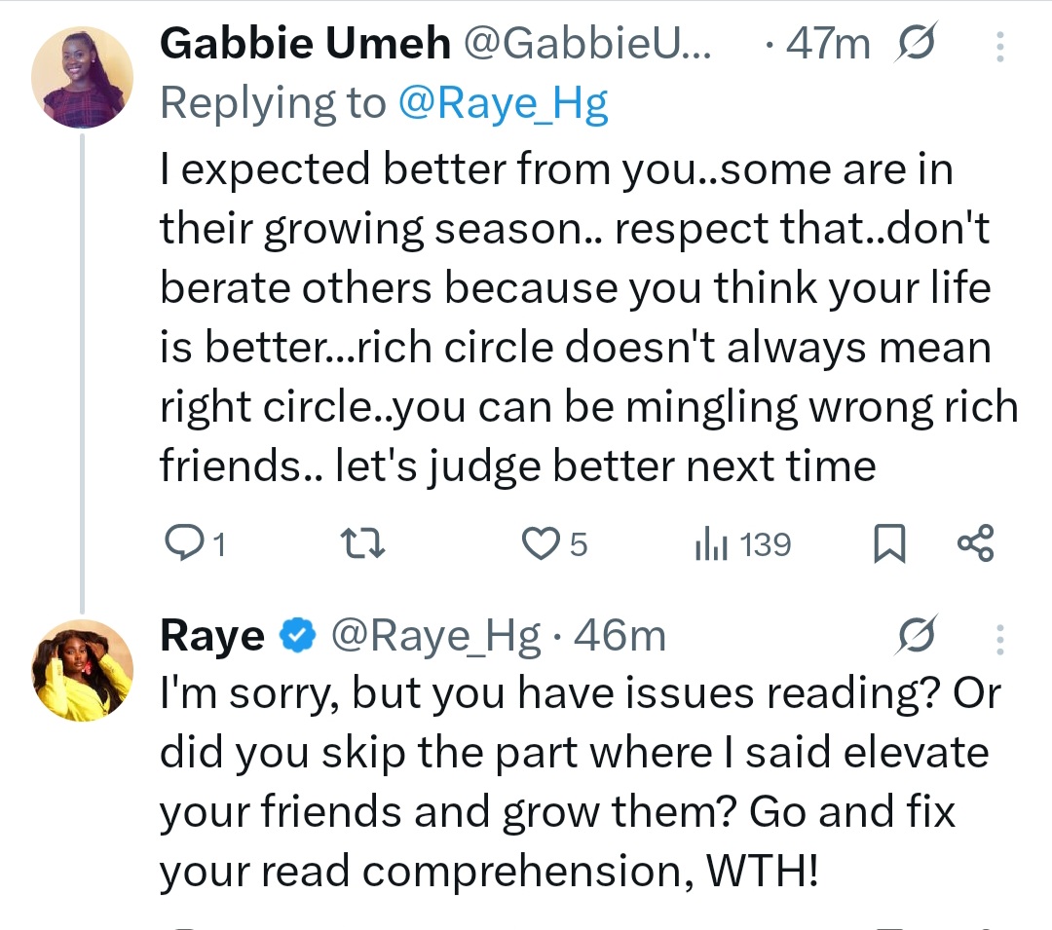Click Grok icon on Gabbie Umeh's tweet

(x=915, y=45)
